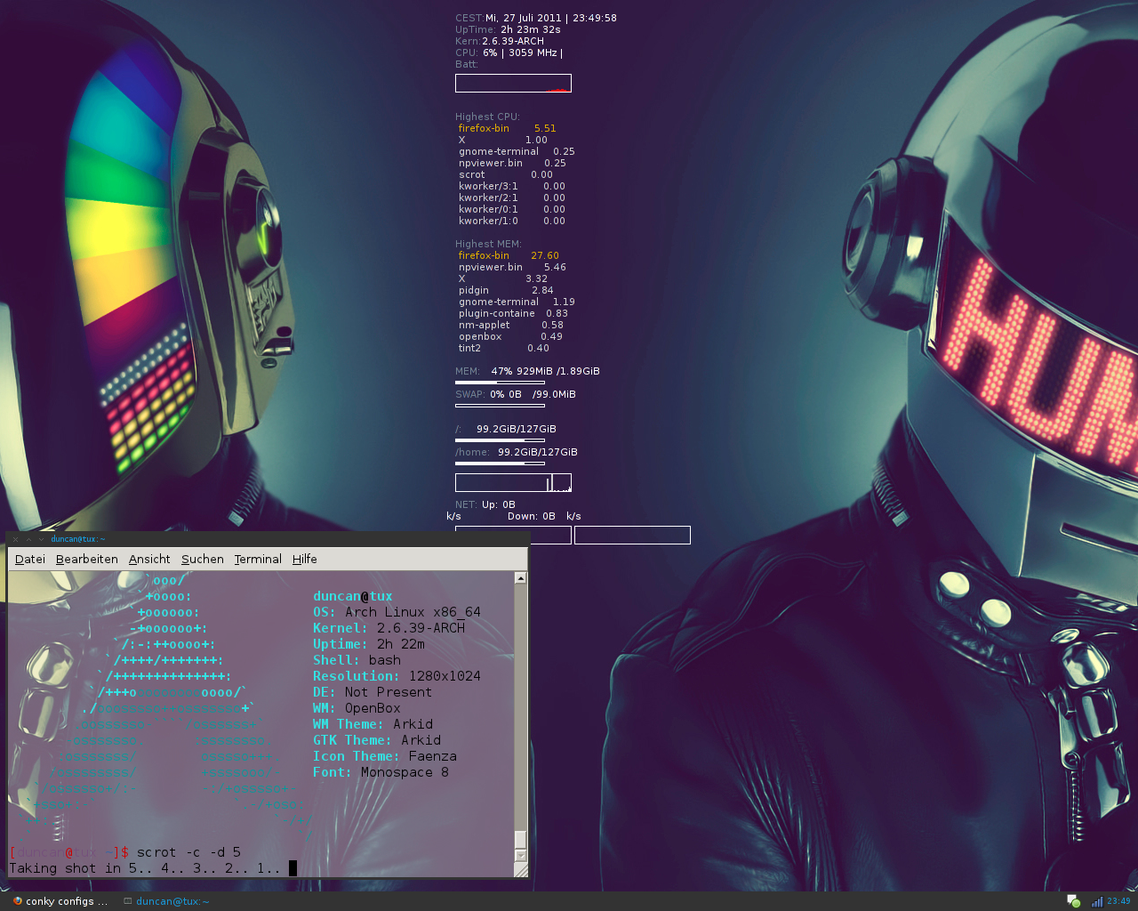Click the clock showing 23:49 in taskbar
The height and width of the screenshot is (911, 1138).
point(1118,901)
